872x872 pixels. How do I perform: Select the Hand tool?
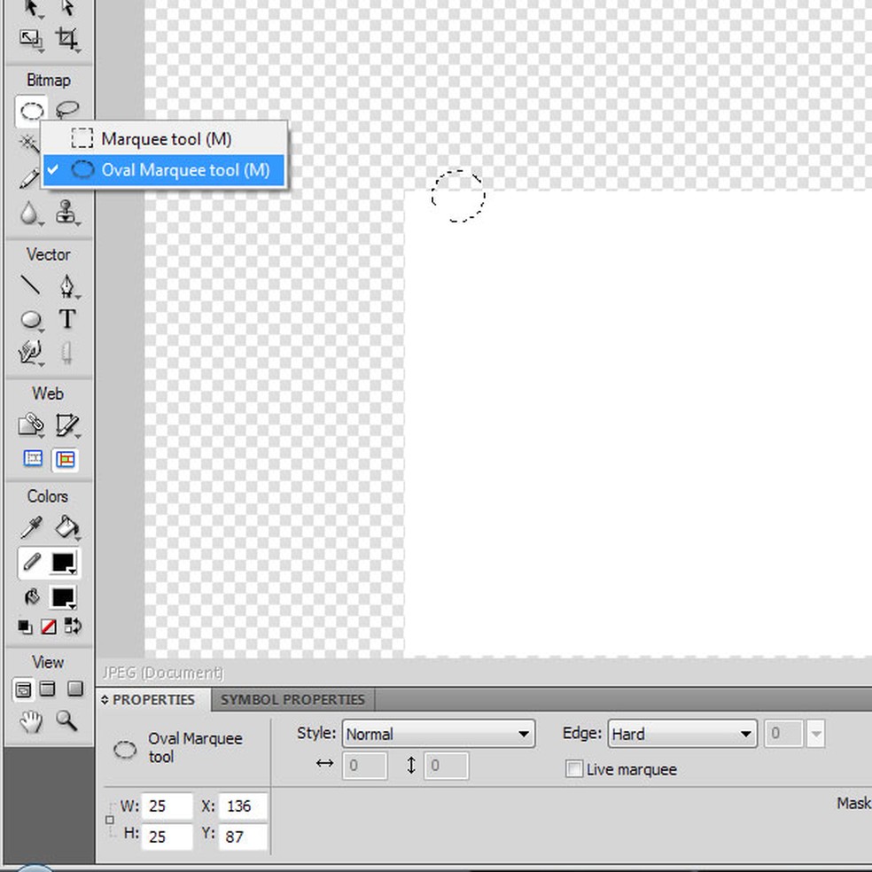pos(31,721)
